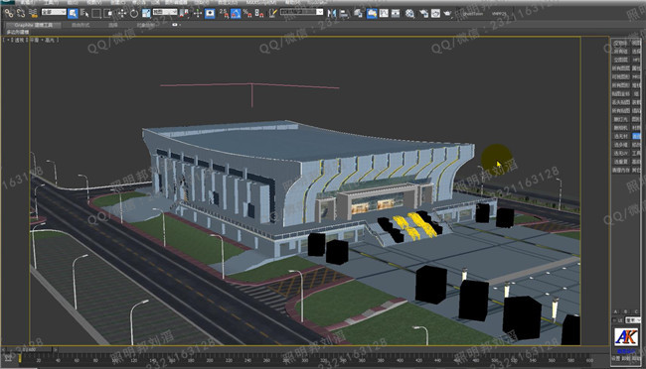Enable the Select and Manipulate tool
Screen dimensions: 646x369
(x=198, y=13)
